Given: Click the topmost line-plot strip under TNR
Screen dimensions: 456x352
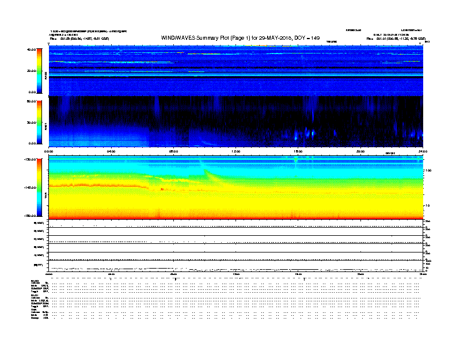Looking at the screenshot, I should pos(236,224).
